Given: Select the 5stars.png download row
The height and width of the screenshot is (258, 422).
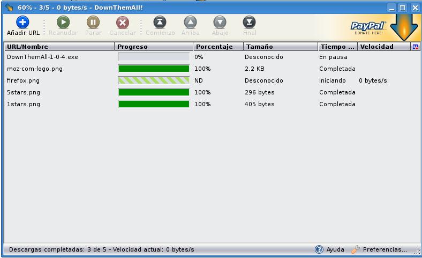Looking at the screenshot, I should [x=212, y=92].
